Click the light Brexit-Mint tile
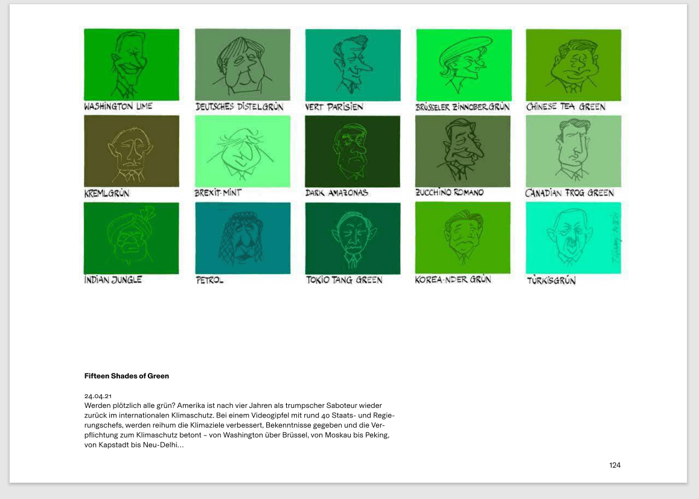This screenshot has height=499, width=699. click(242, 151)
